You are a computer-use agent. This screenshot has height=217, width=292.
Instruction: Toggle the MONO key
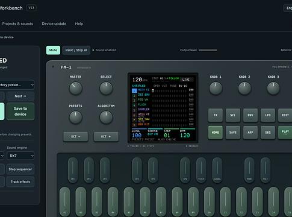249,170
